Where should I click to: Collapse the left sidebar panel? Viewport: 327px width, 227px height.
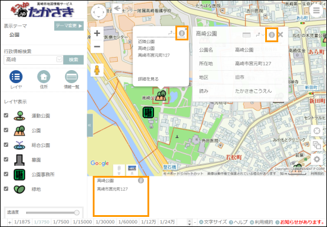pyautogui.click(x=90, y=125)
